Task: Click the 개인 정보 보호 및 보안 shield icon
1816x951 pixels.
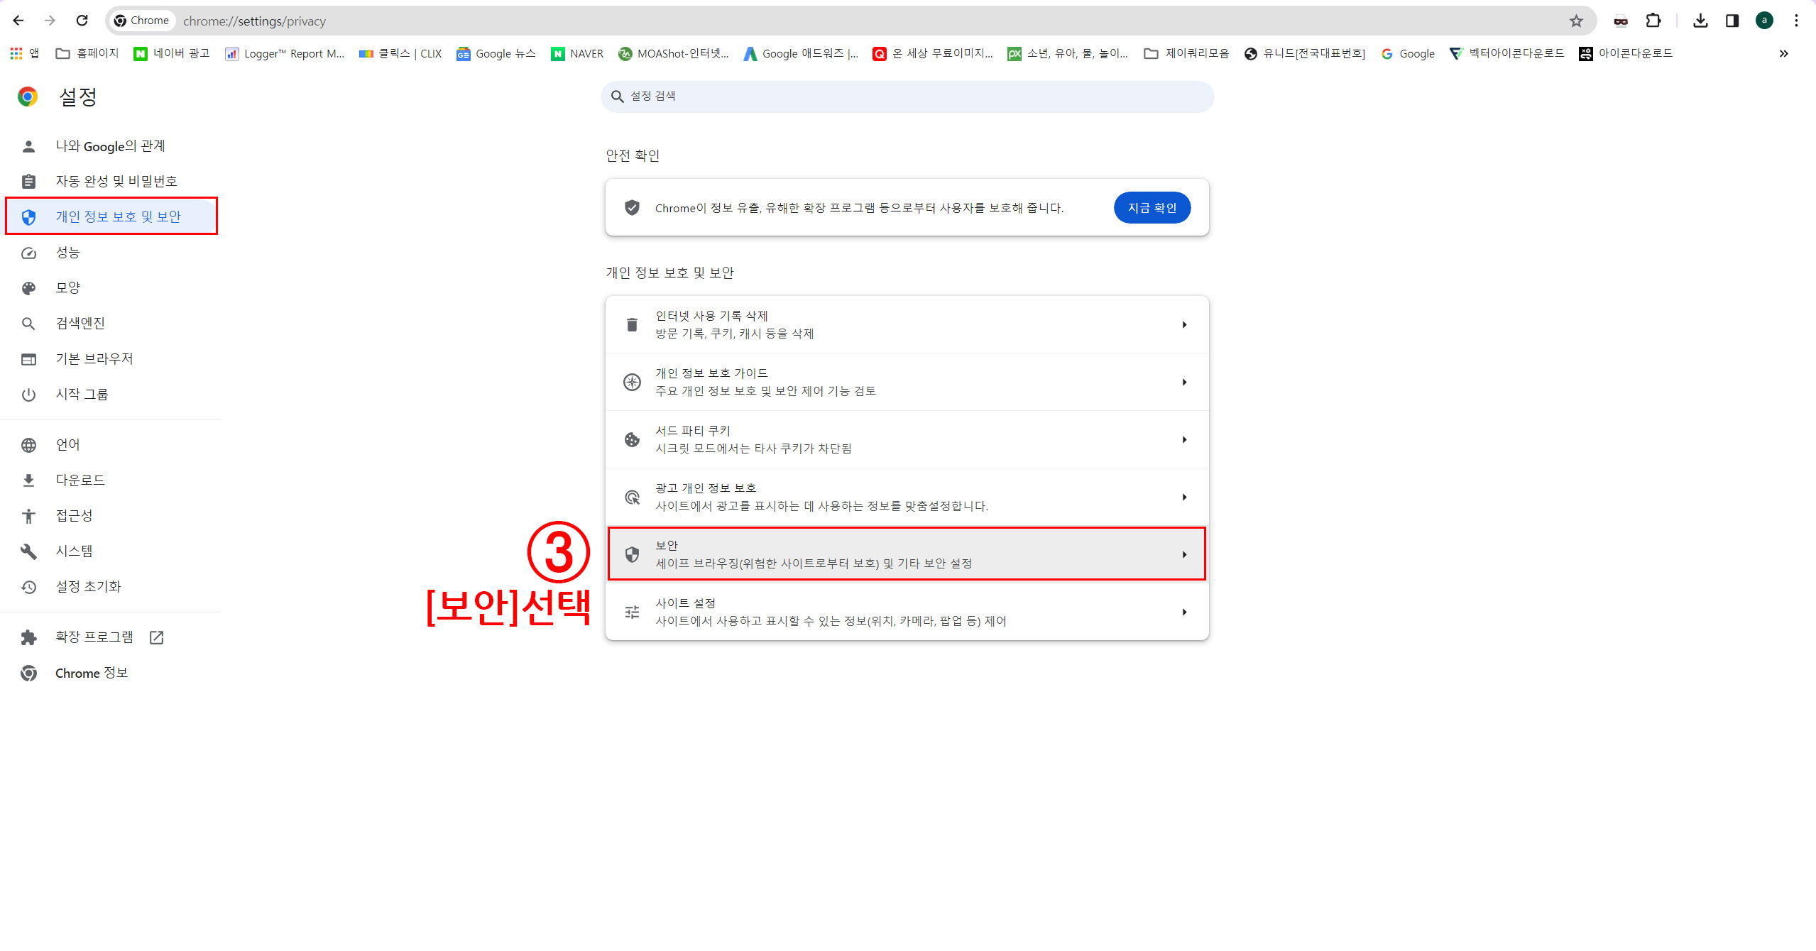Action: coord(29,216)
